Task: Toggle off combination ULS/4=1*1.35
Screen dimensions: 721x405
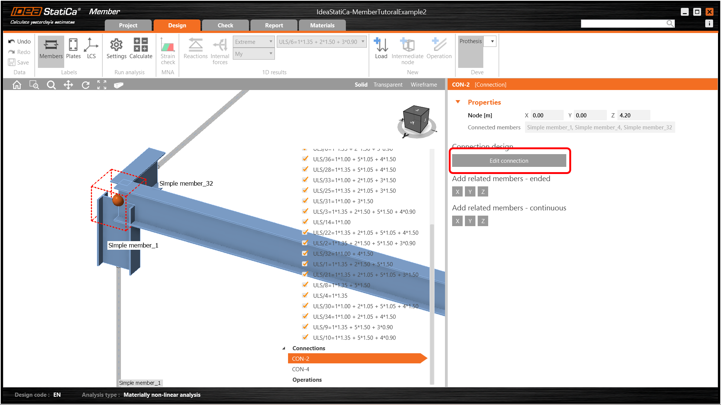Action: click(x=305, y=295)
